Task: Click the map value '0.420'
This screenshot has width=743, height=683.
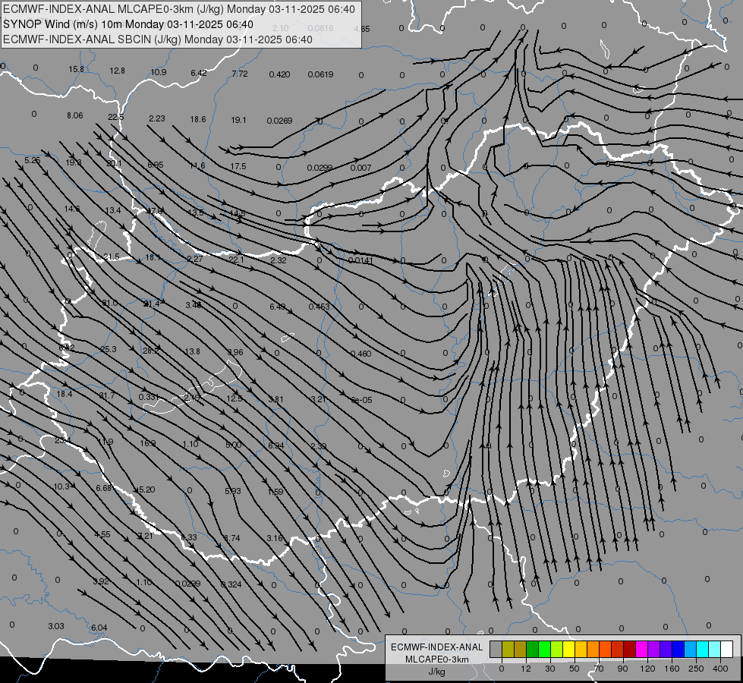Action: click(x=279, y=74)
